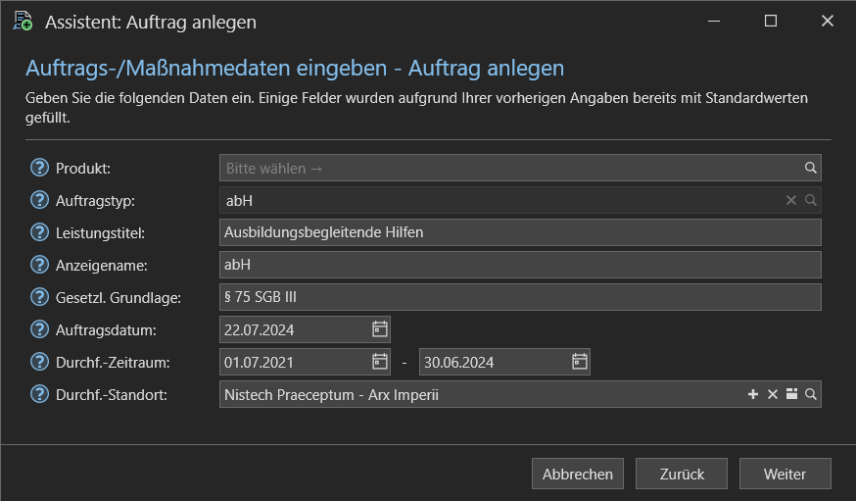This screenshot has height=501, width=856.
Task: Open calendar for Durchf.-Zeitraum end date
Action: pos(579,362)
